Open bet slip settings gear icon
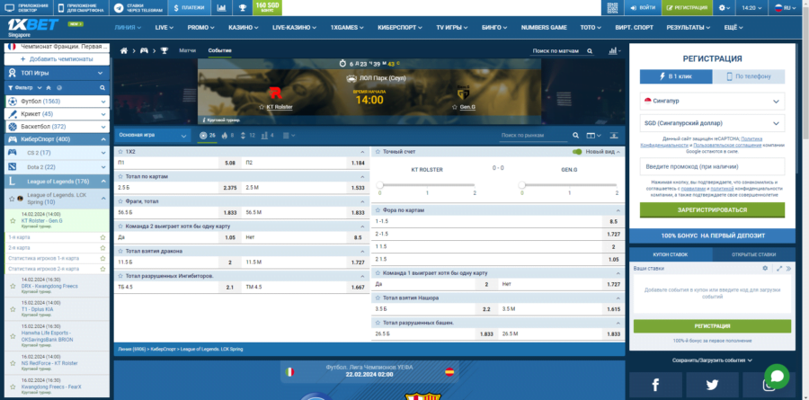Image resolution: width=809 pixels, height=400 pixels. (765, 268)
